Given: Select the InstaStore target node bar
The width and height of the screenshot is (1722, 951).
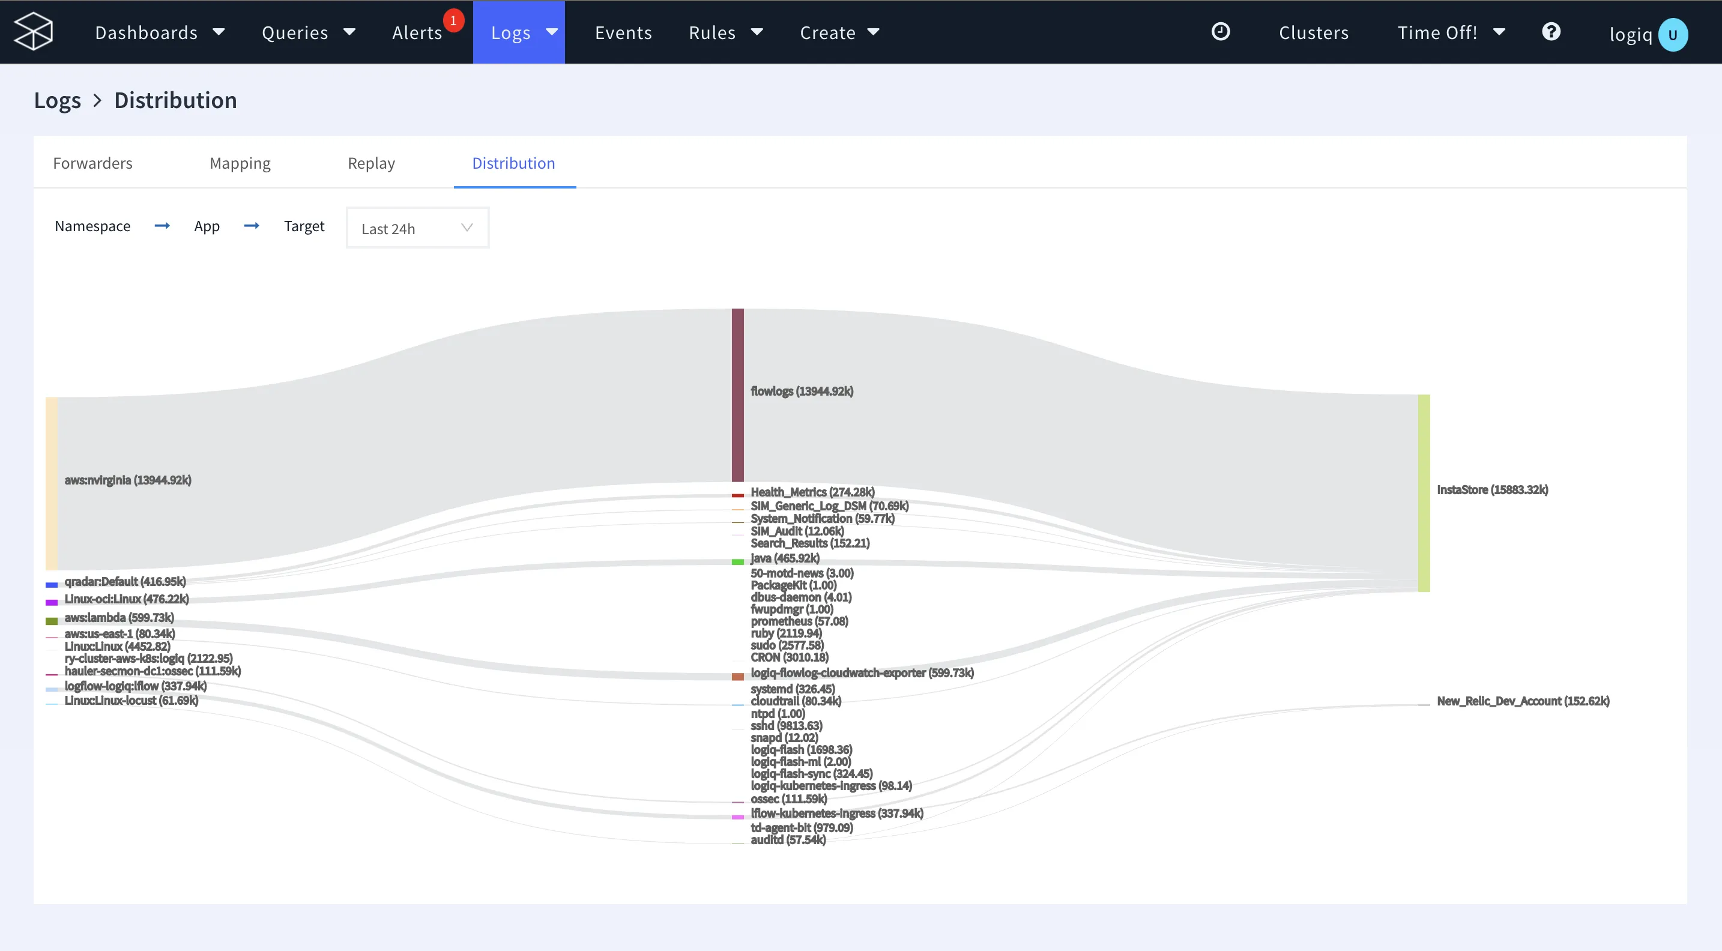Looking at the screenshot, I should [1424, 493].
